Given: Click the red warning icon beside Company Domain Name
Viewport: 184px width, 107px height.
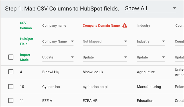Looking at the screenshot, I should (x=125, y=25).
